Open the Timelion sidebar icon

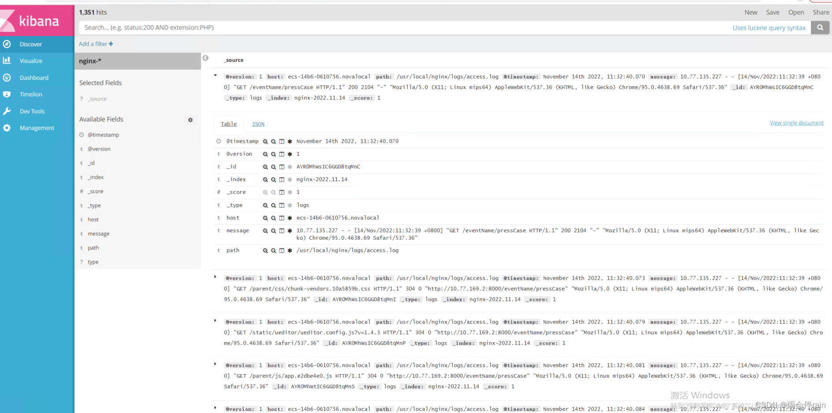(x=7, y=94)
